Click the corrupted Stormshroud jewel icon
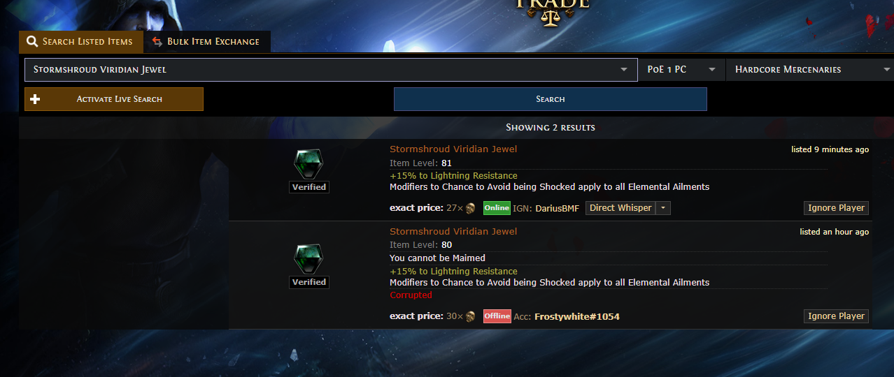Viewport: 894px width, 377px height. pyautogui.click(x=308, y=260)
